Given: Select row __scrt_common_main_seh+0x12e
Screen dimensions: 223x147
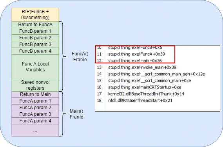Looking at the screenshot, I should coord(158,74).
